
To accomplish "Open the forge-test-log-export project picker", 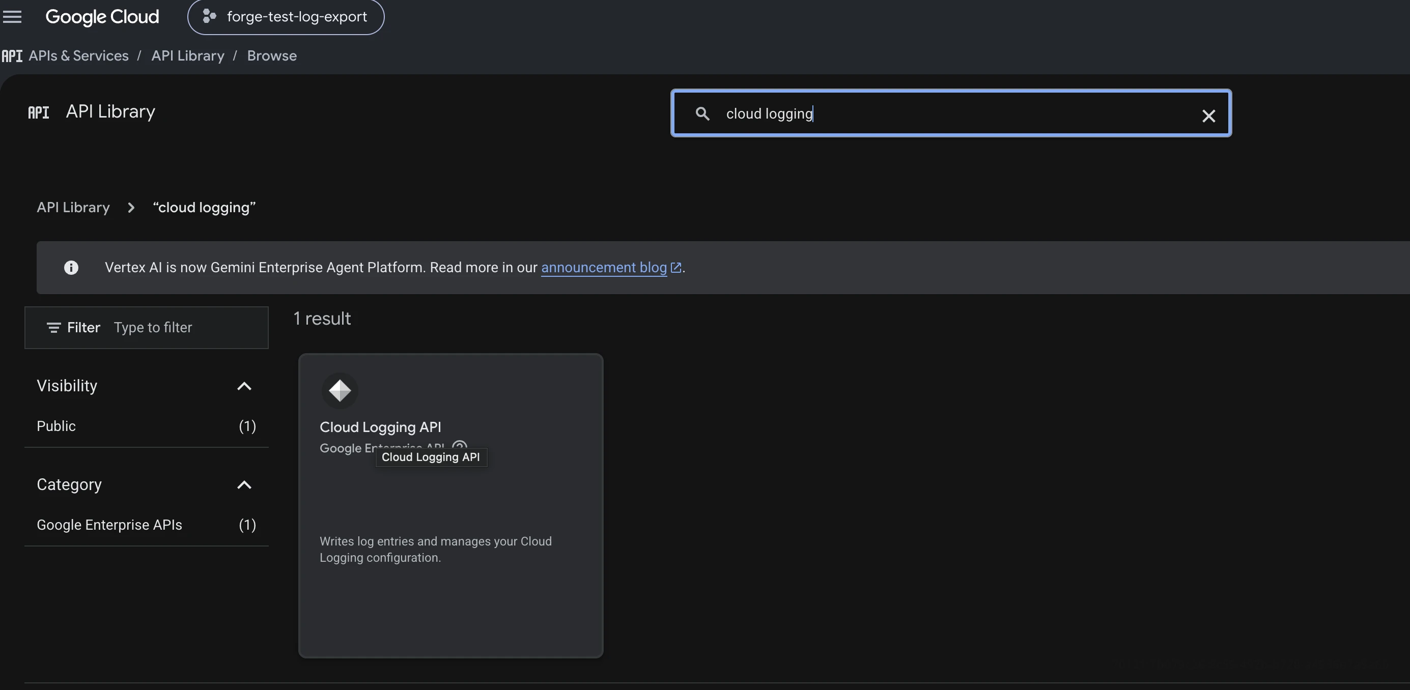I will click(286, 17).
